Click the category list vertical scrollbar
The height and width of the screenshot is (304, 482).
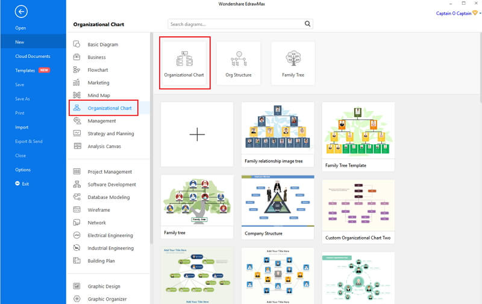[x=151, y=139]
